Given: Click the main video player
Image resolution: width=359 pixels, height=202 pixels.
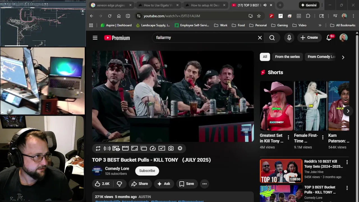Looking at the screenshot, I should 173,96.
